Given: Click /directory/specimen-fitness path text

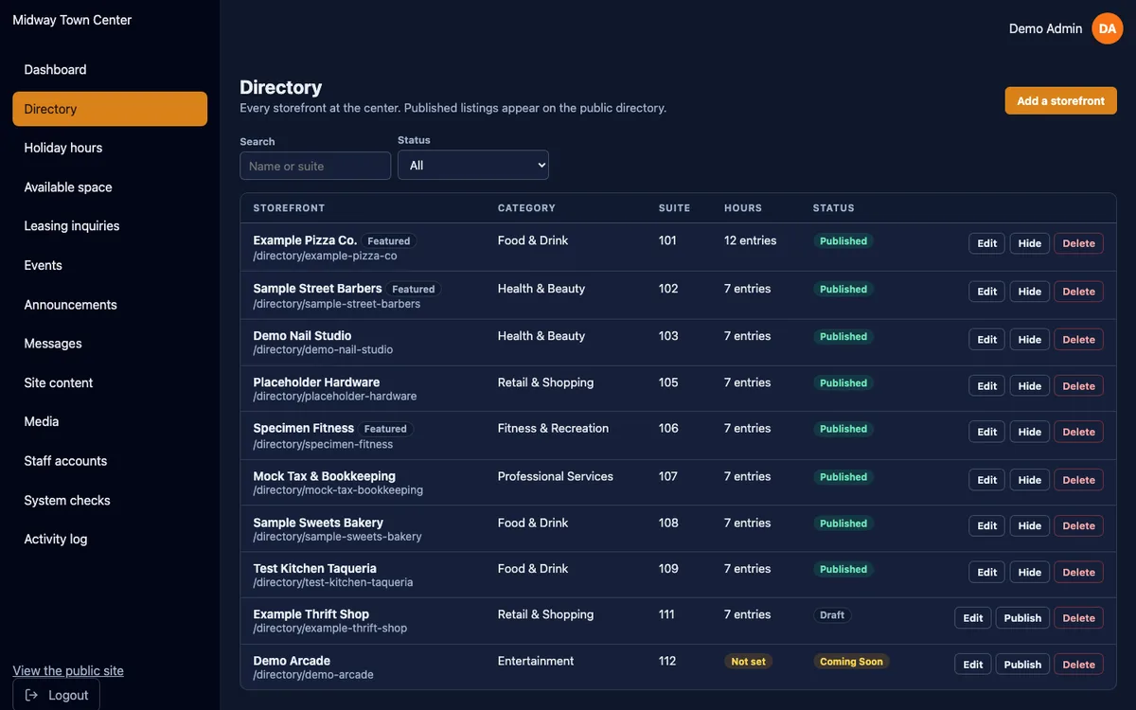Looking at the screenshot, I should tap(323, 444).
